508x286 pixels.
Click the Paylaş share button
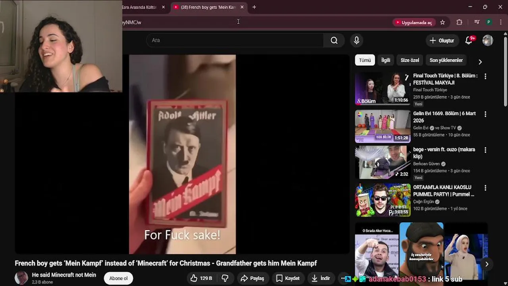tap(252, 278)
